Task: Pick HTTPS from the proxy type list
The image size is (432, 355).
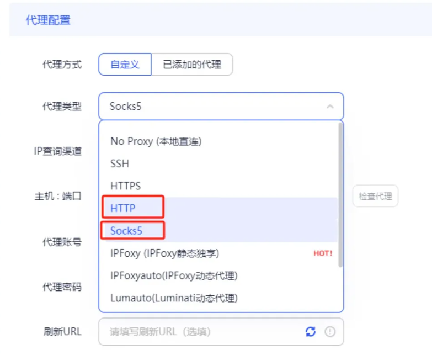Action: 126,186
